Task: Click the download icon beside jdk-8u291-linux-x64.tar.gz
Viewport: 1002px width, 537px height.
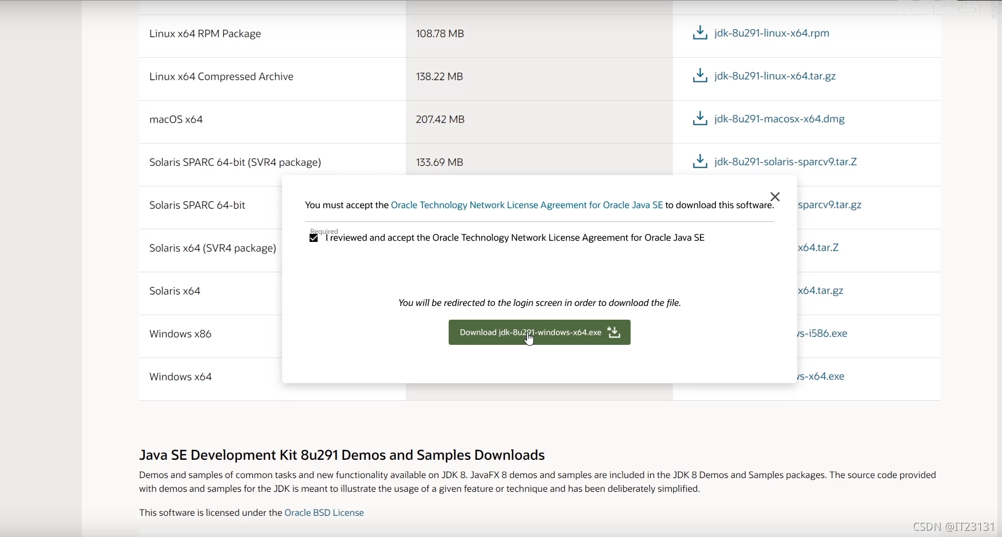Action: pyautogui.click(x=700, y=76)
